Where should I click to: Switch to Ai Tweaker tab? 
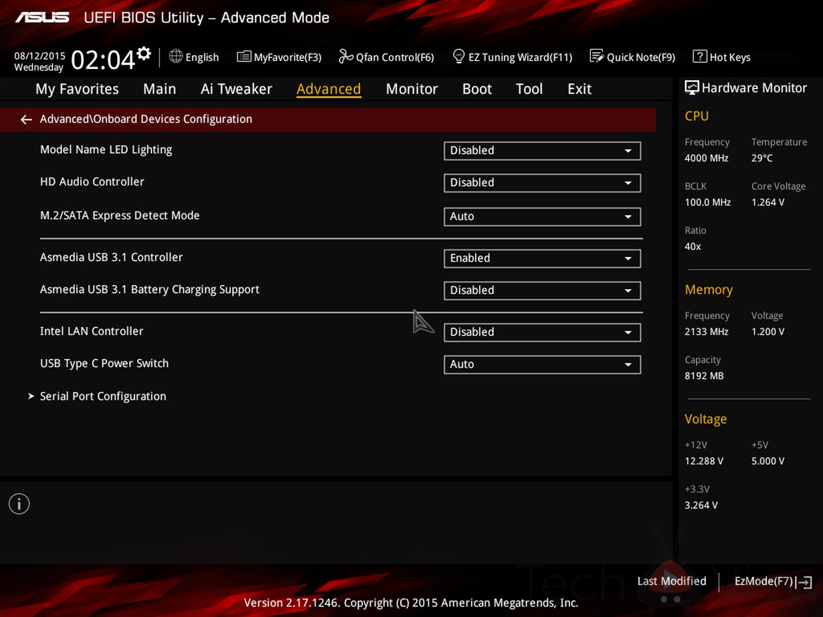(237, 89)
